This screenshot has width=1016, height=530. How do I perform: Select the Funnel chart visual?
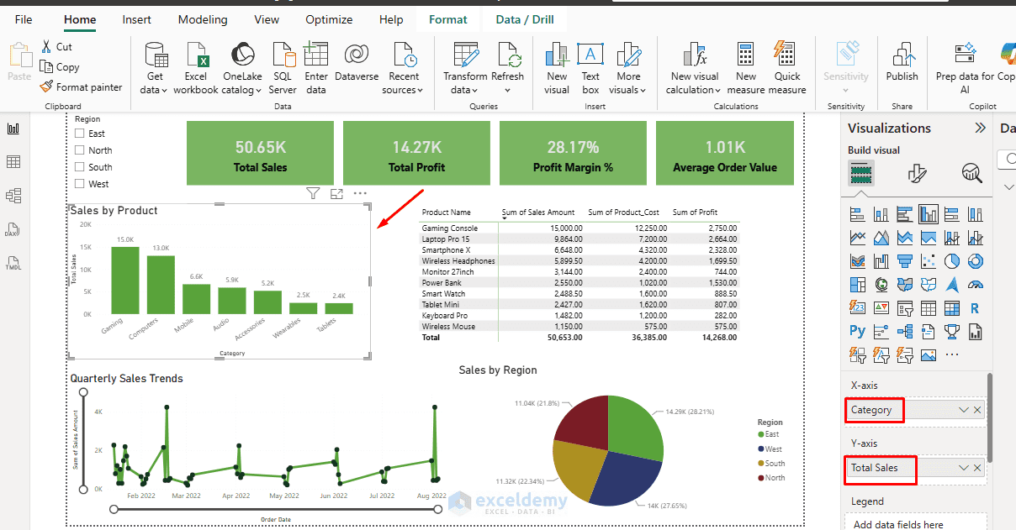click(905, 261)
